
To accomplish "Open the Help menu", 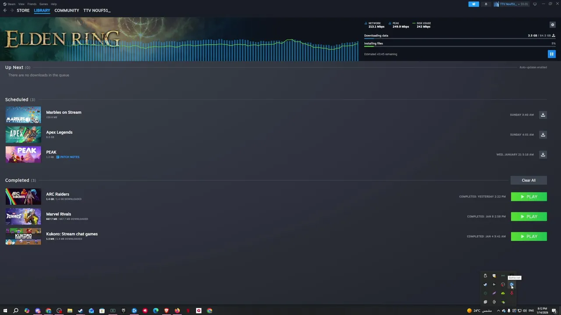I will [53, 4].
